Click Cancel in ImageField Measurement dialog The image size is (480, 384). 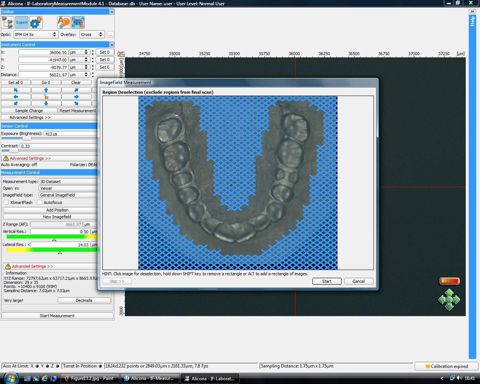(x=358, y=281)
